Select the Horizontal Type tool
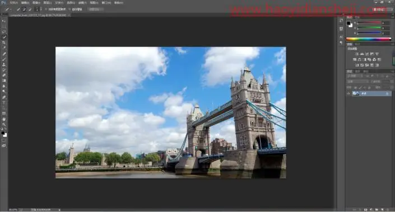Screen dimensions: 395x212 4,102
